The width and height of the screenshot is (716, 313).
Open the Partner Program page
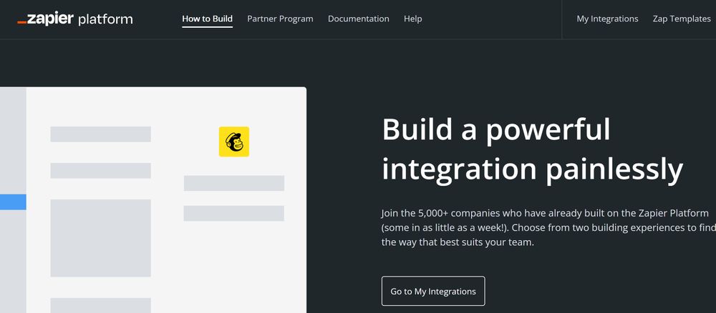280,19
